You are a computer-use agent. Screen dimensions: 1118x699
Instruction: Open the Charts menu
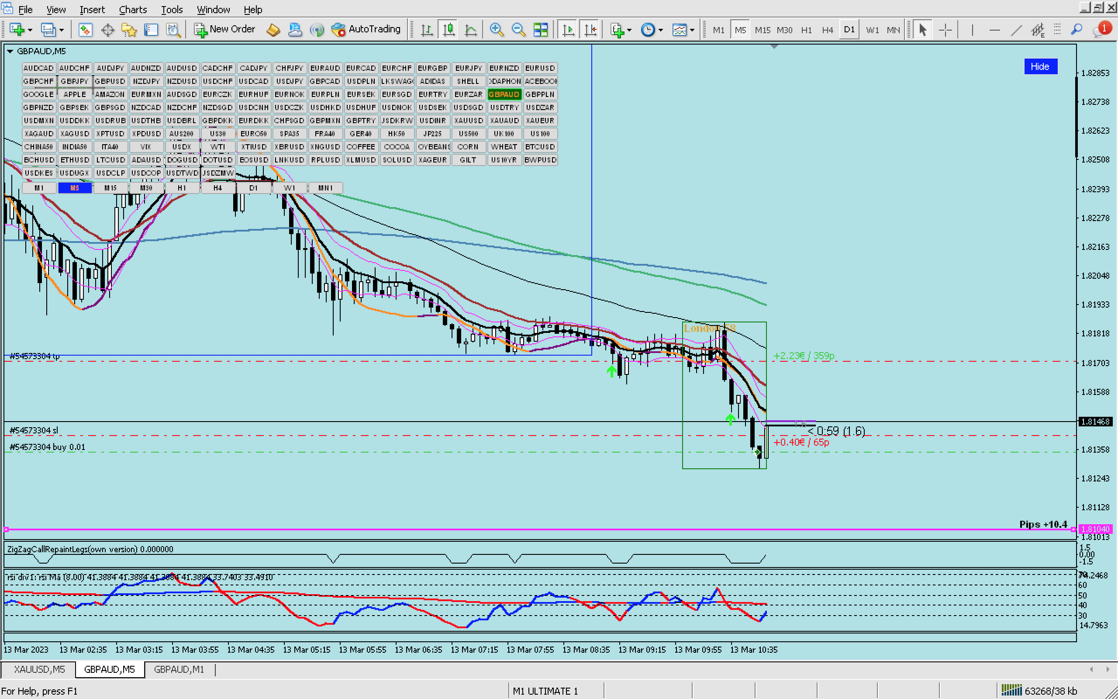point(133,9)
